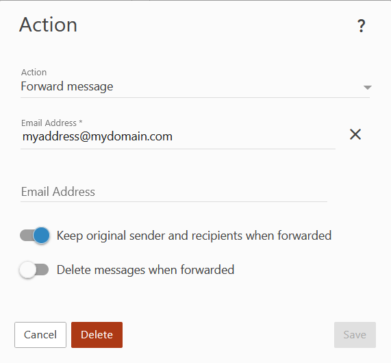The height and width of the screenshot is (363, 391).
Task: Click the empty Email Address field
Action: point(174,192)
